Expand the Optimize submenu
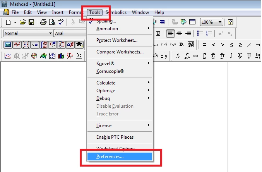This screenshot has width=262, height=172. tap(120, 91)
